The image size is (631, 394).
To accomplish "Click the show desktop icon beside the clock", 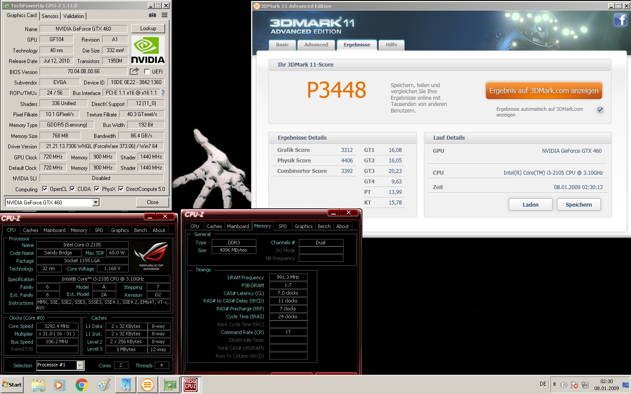I will click(x=625, y=385).
